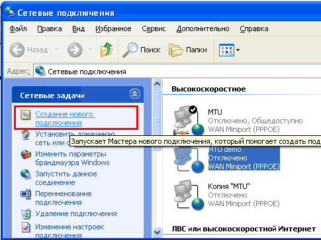Click the Forward arrow icon
321x240 pixels.
pos(75,50)
